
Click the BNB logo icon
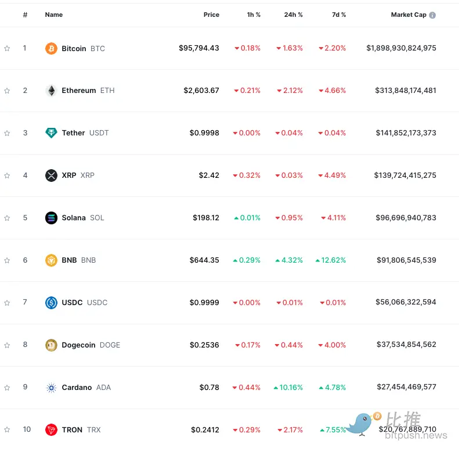[51, 260]
